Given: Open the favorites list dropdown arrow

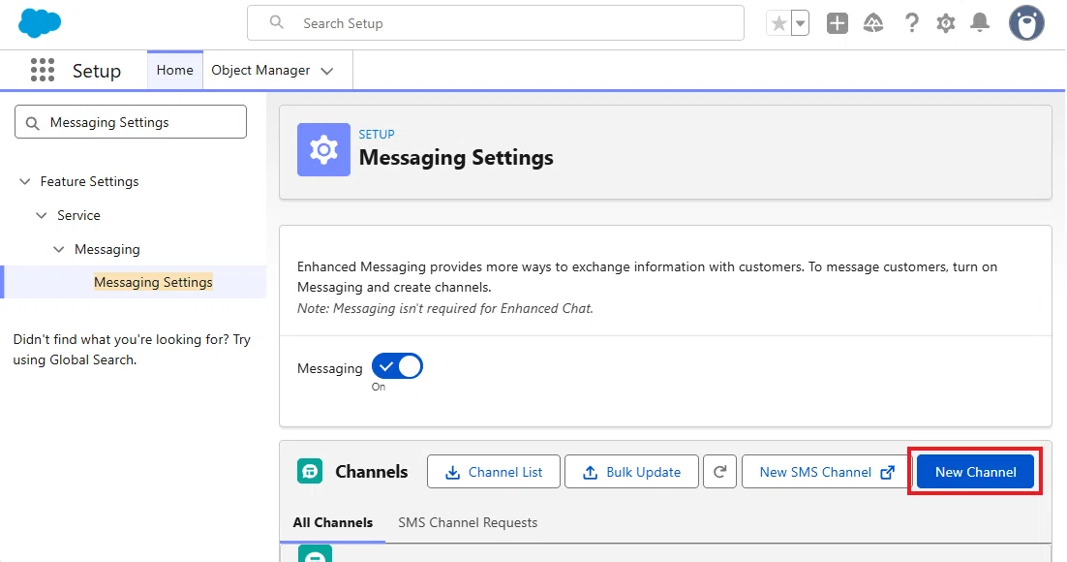Looking at the screenshot, I should [x=801, y=24].
